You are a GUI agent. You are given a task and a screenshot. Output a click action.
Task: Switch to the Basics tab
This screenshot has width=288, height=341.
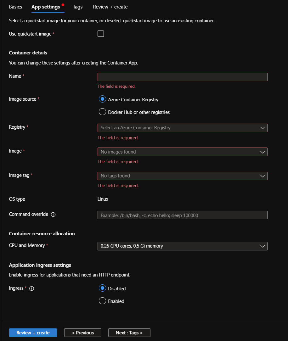(x=15, y=7)
